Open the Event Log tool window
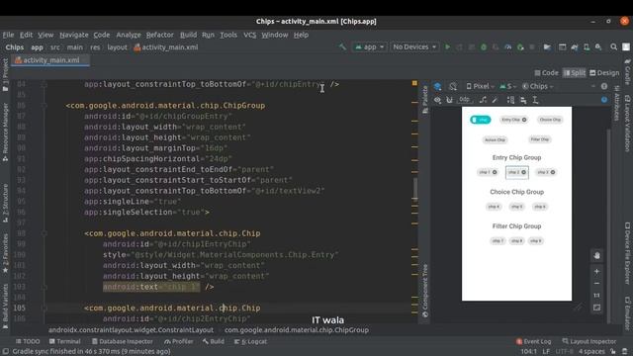633x356 pixels. pyautogui.click(x=533, y=341)
